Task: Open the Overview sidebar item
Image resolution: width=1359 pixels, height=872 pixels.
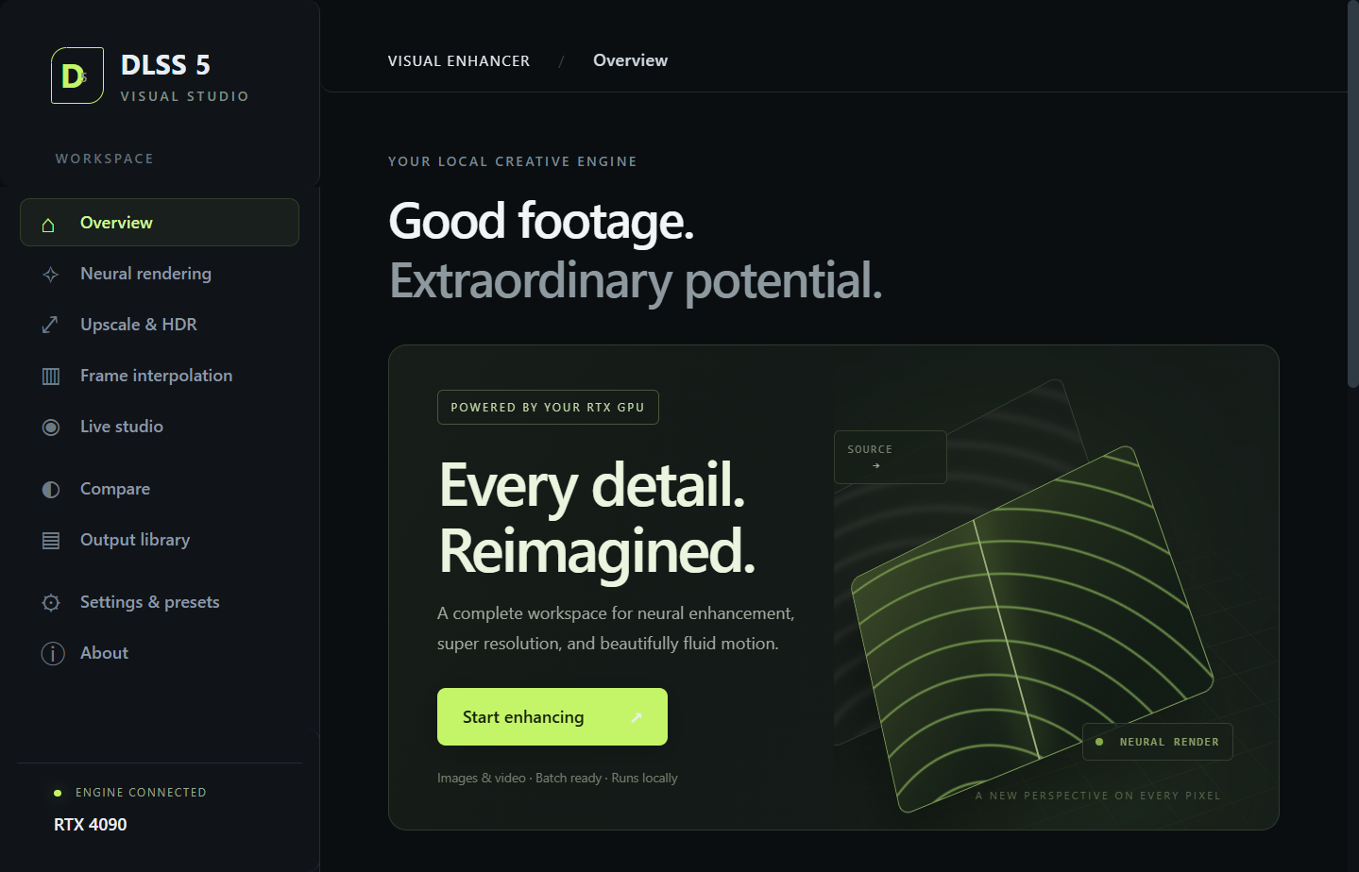Action: [160, 223]
